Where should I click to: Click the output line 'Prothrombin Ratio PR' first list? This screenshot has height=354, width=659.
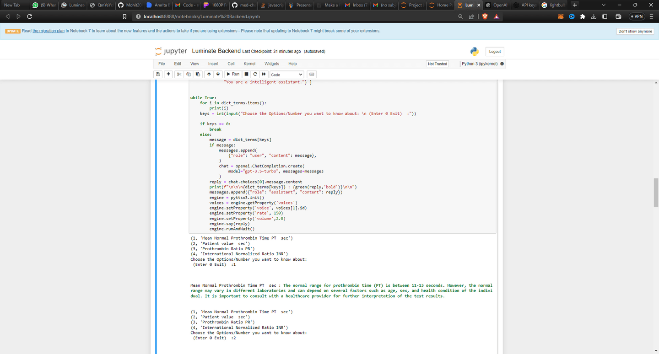pos(222,249)
